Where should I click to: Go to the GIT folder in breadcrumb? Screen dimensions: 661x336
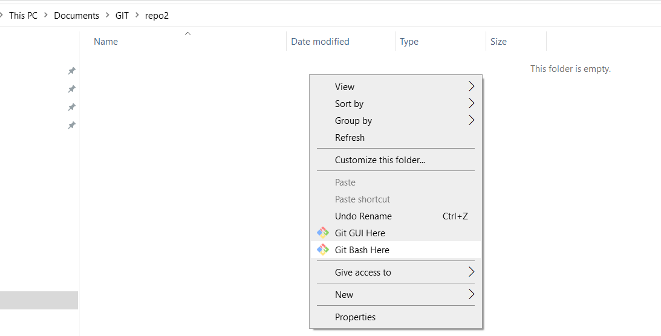click(122, 15)
